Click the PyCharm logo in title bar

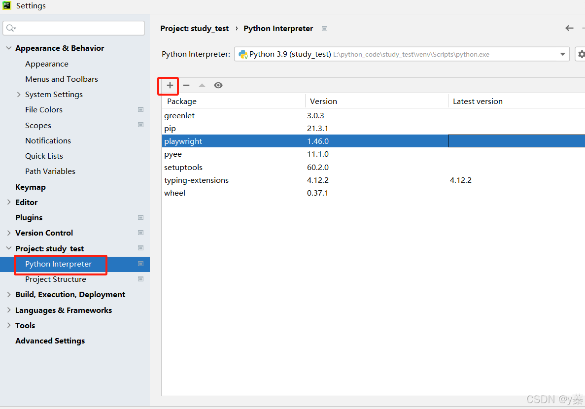click(x=7, y=5)
